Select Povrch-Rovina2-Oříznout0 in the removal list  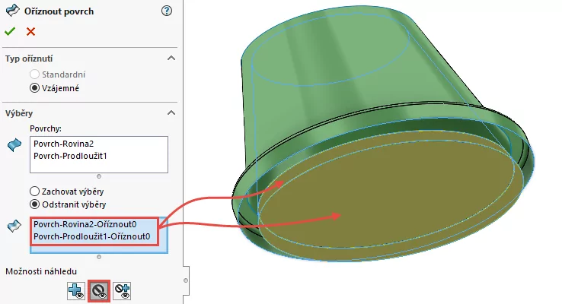(x=85, y=225)
